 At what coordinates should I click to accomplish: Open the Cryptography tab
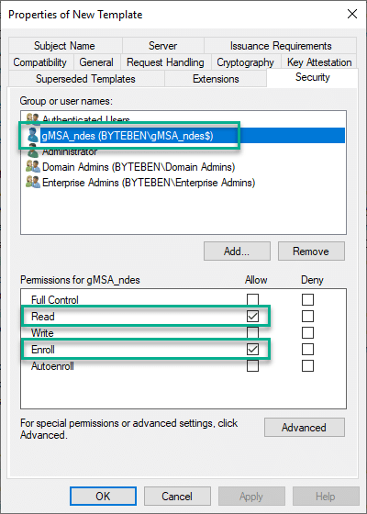pyautogui.click(x=246, y=62)
